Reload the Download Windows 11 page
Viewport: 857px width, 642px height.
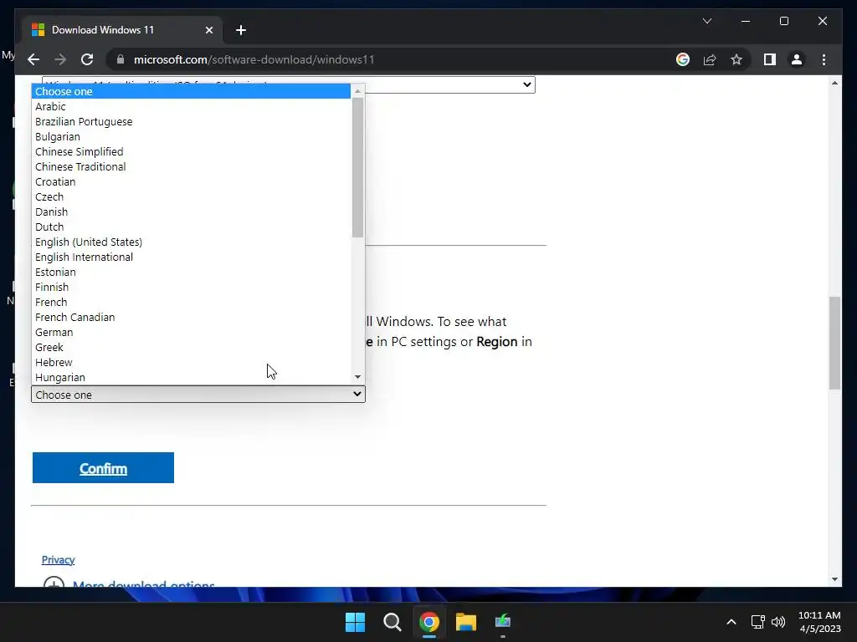(87, 59)
